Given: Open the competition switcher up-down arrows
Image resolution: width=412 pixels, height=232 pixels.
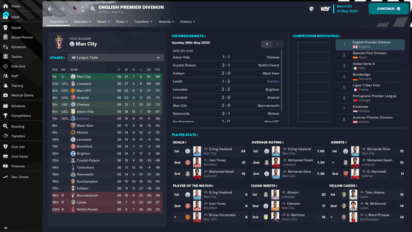Looking at the screenshot, I should point(82,9).
